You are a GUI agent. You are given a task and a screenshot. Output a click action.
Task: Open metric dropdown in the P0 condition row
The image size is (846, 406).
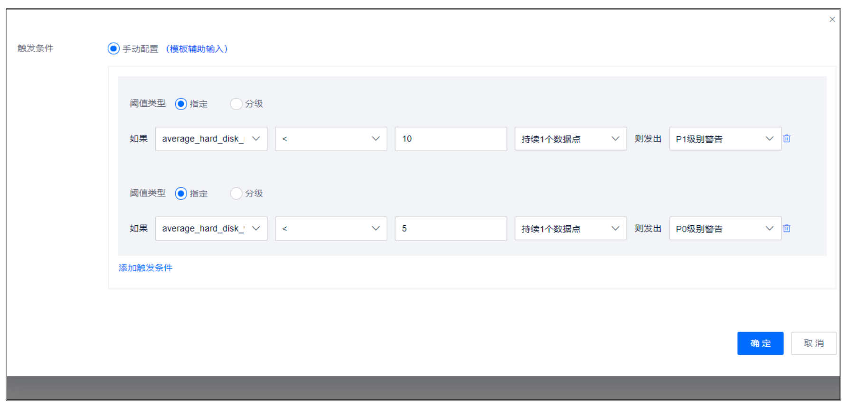[211, 228]
